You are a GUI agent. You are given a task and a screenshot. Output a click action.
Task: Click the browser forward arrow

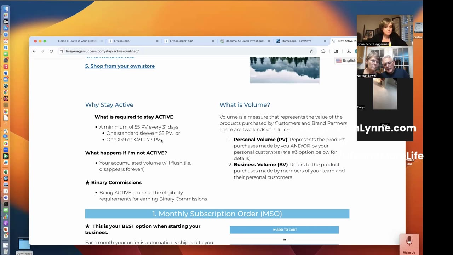[x=43, y=51]
